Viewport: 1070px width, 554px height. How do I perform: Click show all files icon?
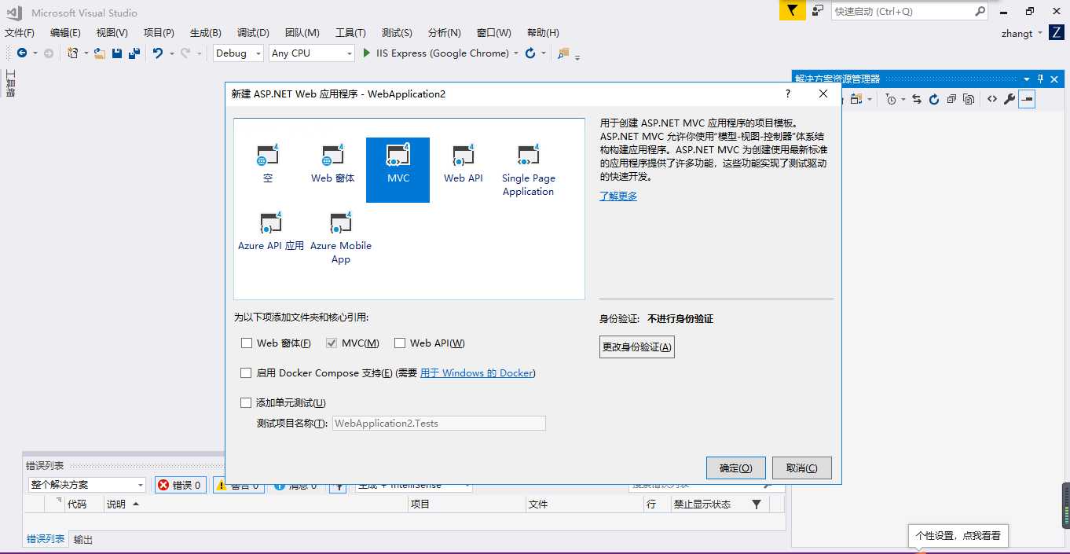point(969,99)
